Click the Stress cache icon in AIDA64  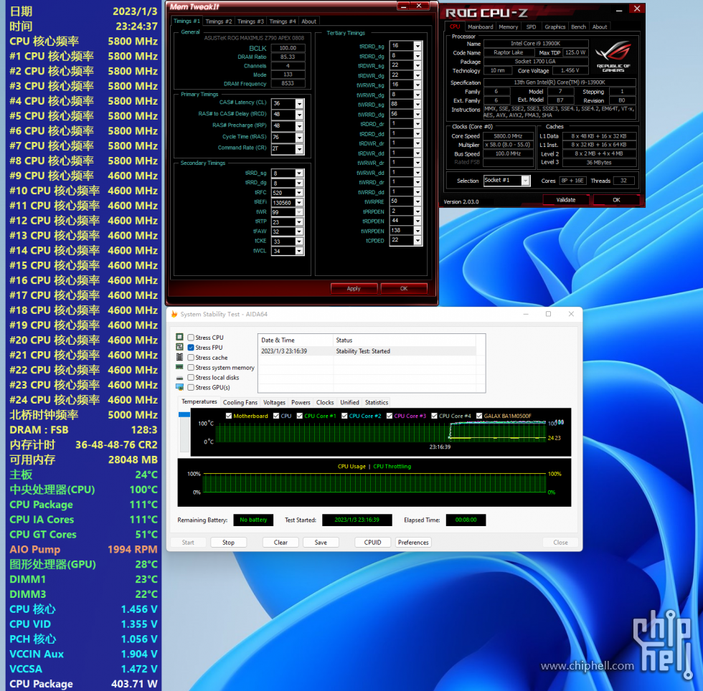[x=179, y=357]
